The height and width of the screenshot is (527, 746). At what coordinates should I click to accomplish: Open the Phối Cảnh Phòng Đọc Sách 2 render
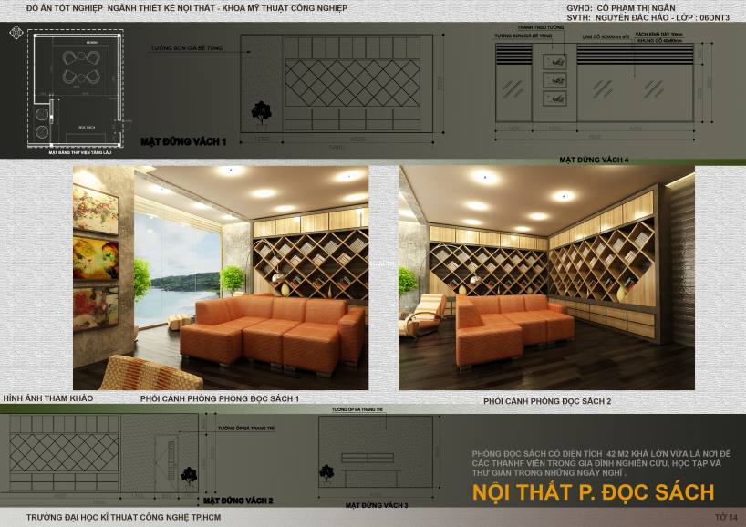[546, 278]
